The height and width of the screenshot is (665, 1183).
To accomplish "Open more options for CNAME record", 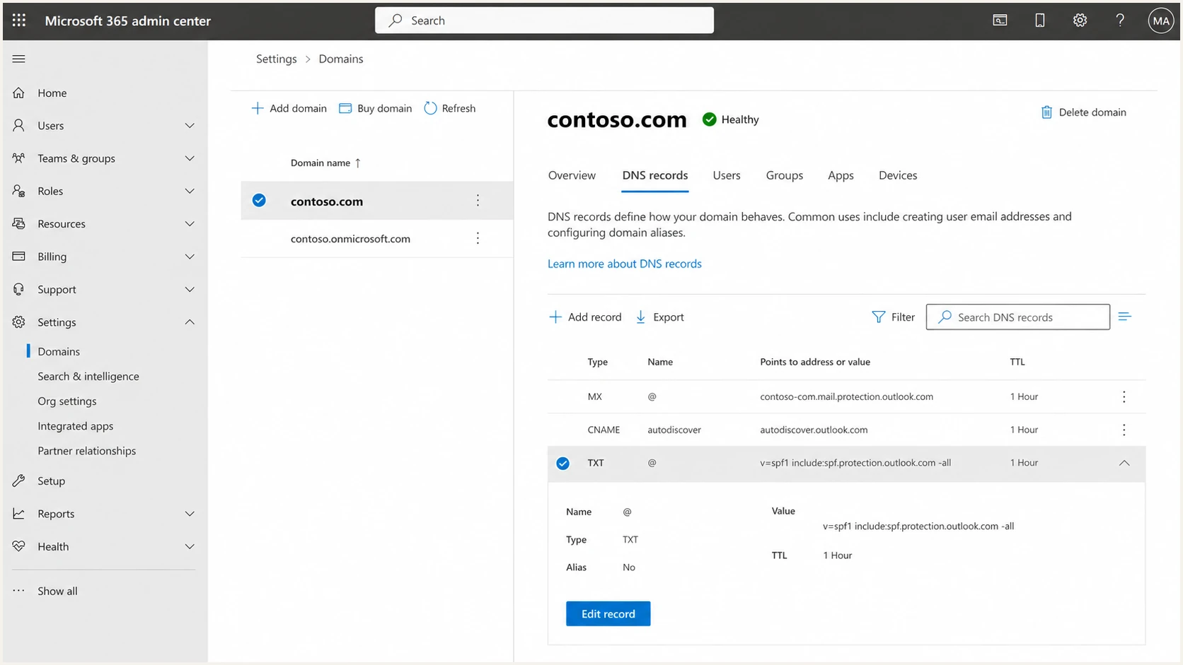I will click(x=1124, y=430).
